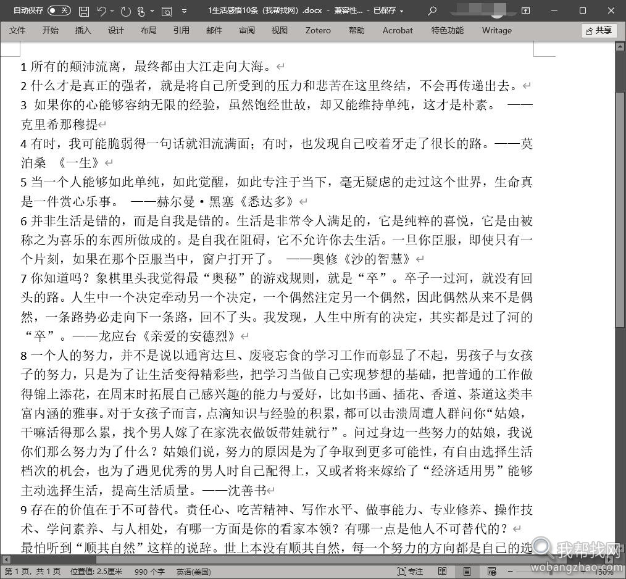Viewport: 626px width, 579px height.
Task: Open the 审阅 (Review) tab
Action: pyautogui.click(x=247, y=30)
